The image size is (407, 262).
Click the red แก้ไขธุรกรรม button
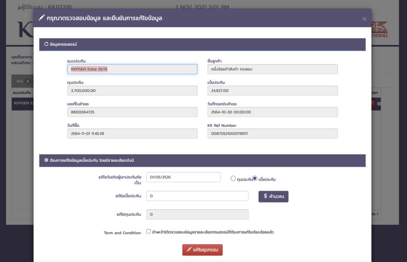pos(202,250)
